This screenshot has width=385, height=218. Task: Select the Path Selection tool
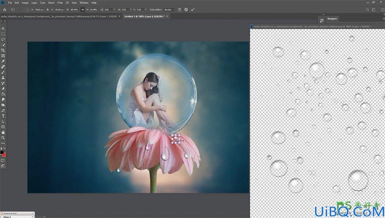[x=3, y=122]
